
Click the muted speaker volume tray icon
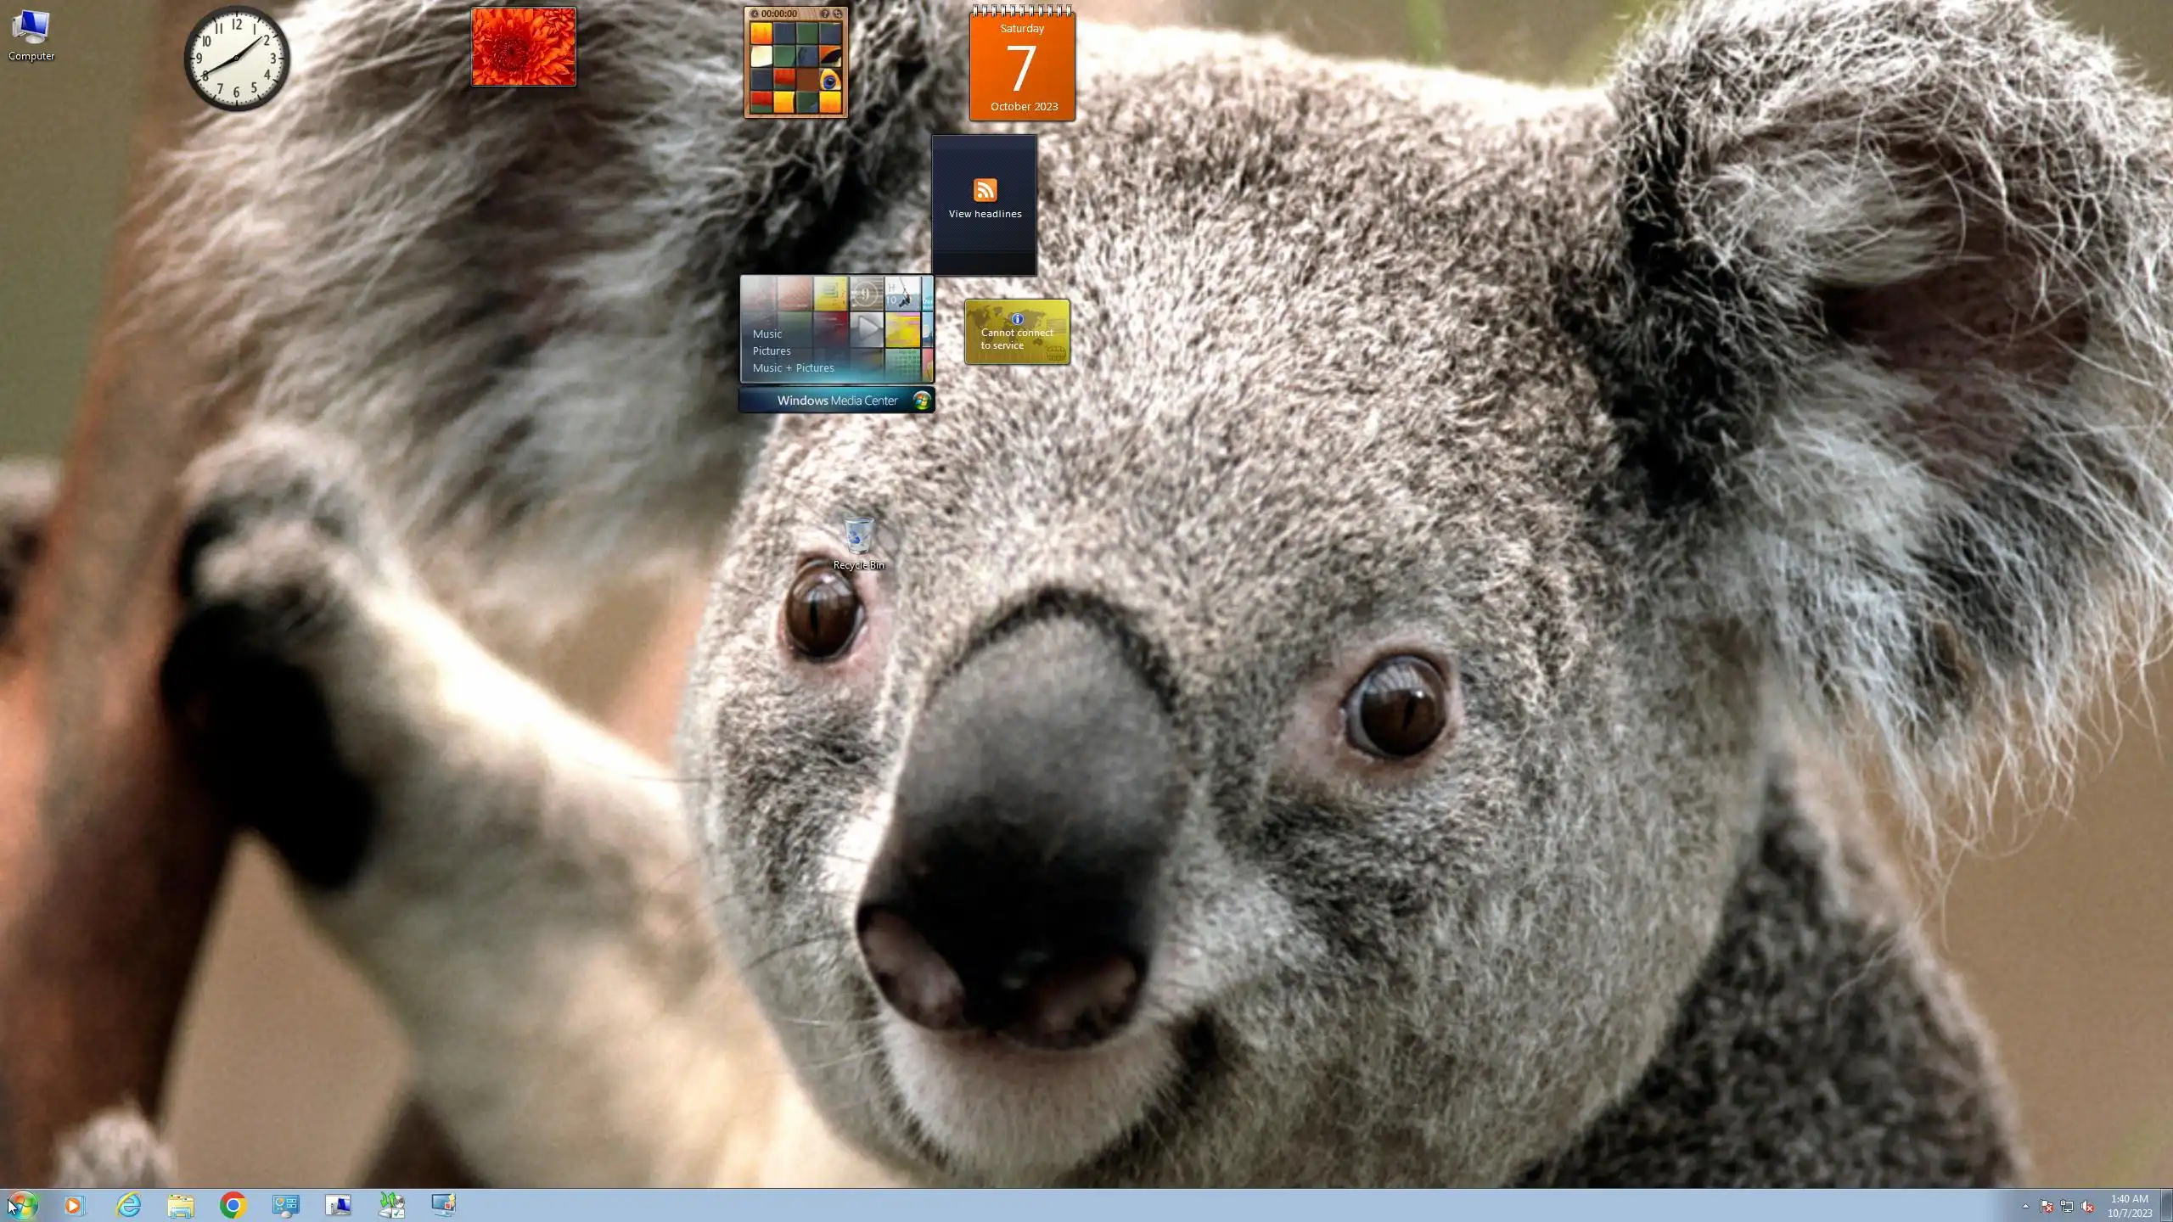coord(2087,1206)
